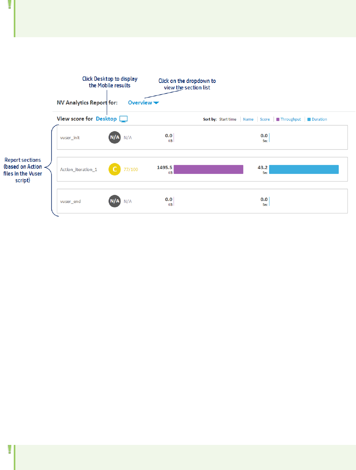
Task: Click the purple Throughput legend square
Action: (x=278, y=119)
